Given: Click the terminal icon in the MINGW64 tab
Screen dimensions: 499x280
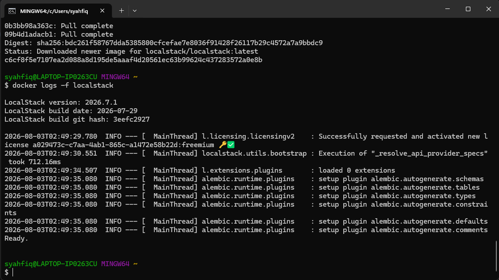Looking at the screenshot, I should click(12, 11).
